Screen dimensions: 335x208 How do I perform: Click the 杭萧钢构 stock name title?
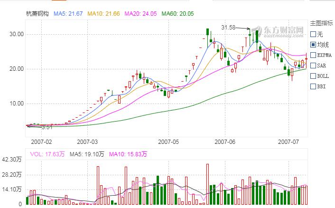[37, 14]
